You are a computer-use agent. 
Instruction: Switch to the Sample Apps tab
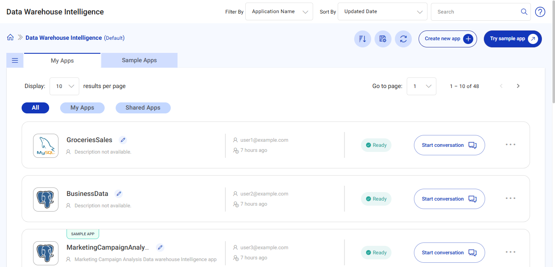[139, 60]
